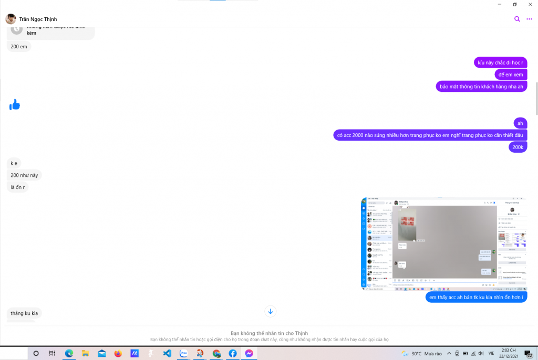The width and height of the screenshot is (538, 360).
Task: Click the 'k e' message bubble
Action: point(14,163)
